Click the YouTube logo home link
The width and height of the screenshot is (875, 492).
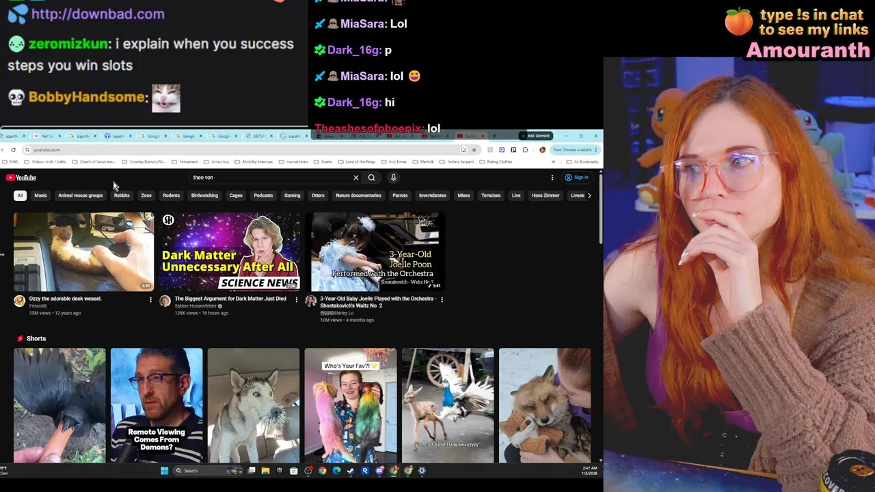(21, 178)
